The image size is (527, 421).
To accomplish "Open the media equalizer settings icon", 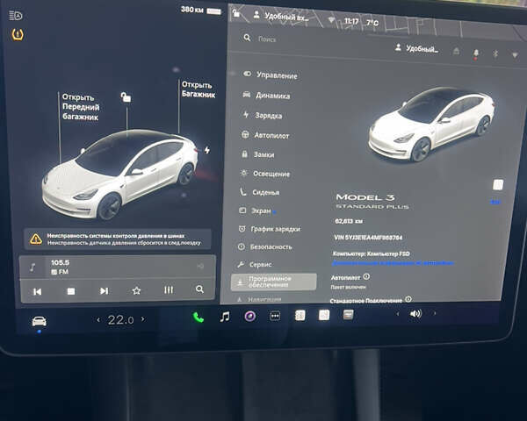I will coord(169,290).
